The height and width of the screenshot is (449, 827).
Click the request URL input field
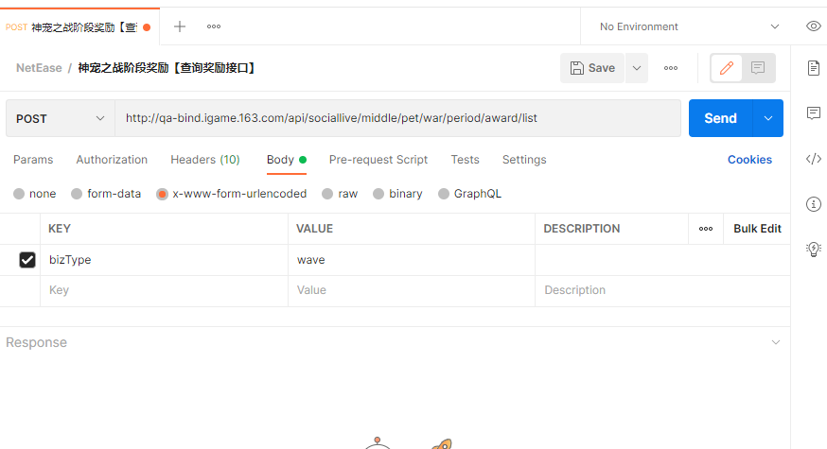coord(398,118)
